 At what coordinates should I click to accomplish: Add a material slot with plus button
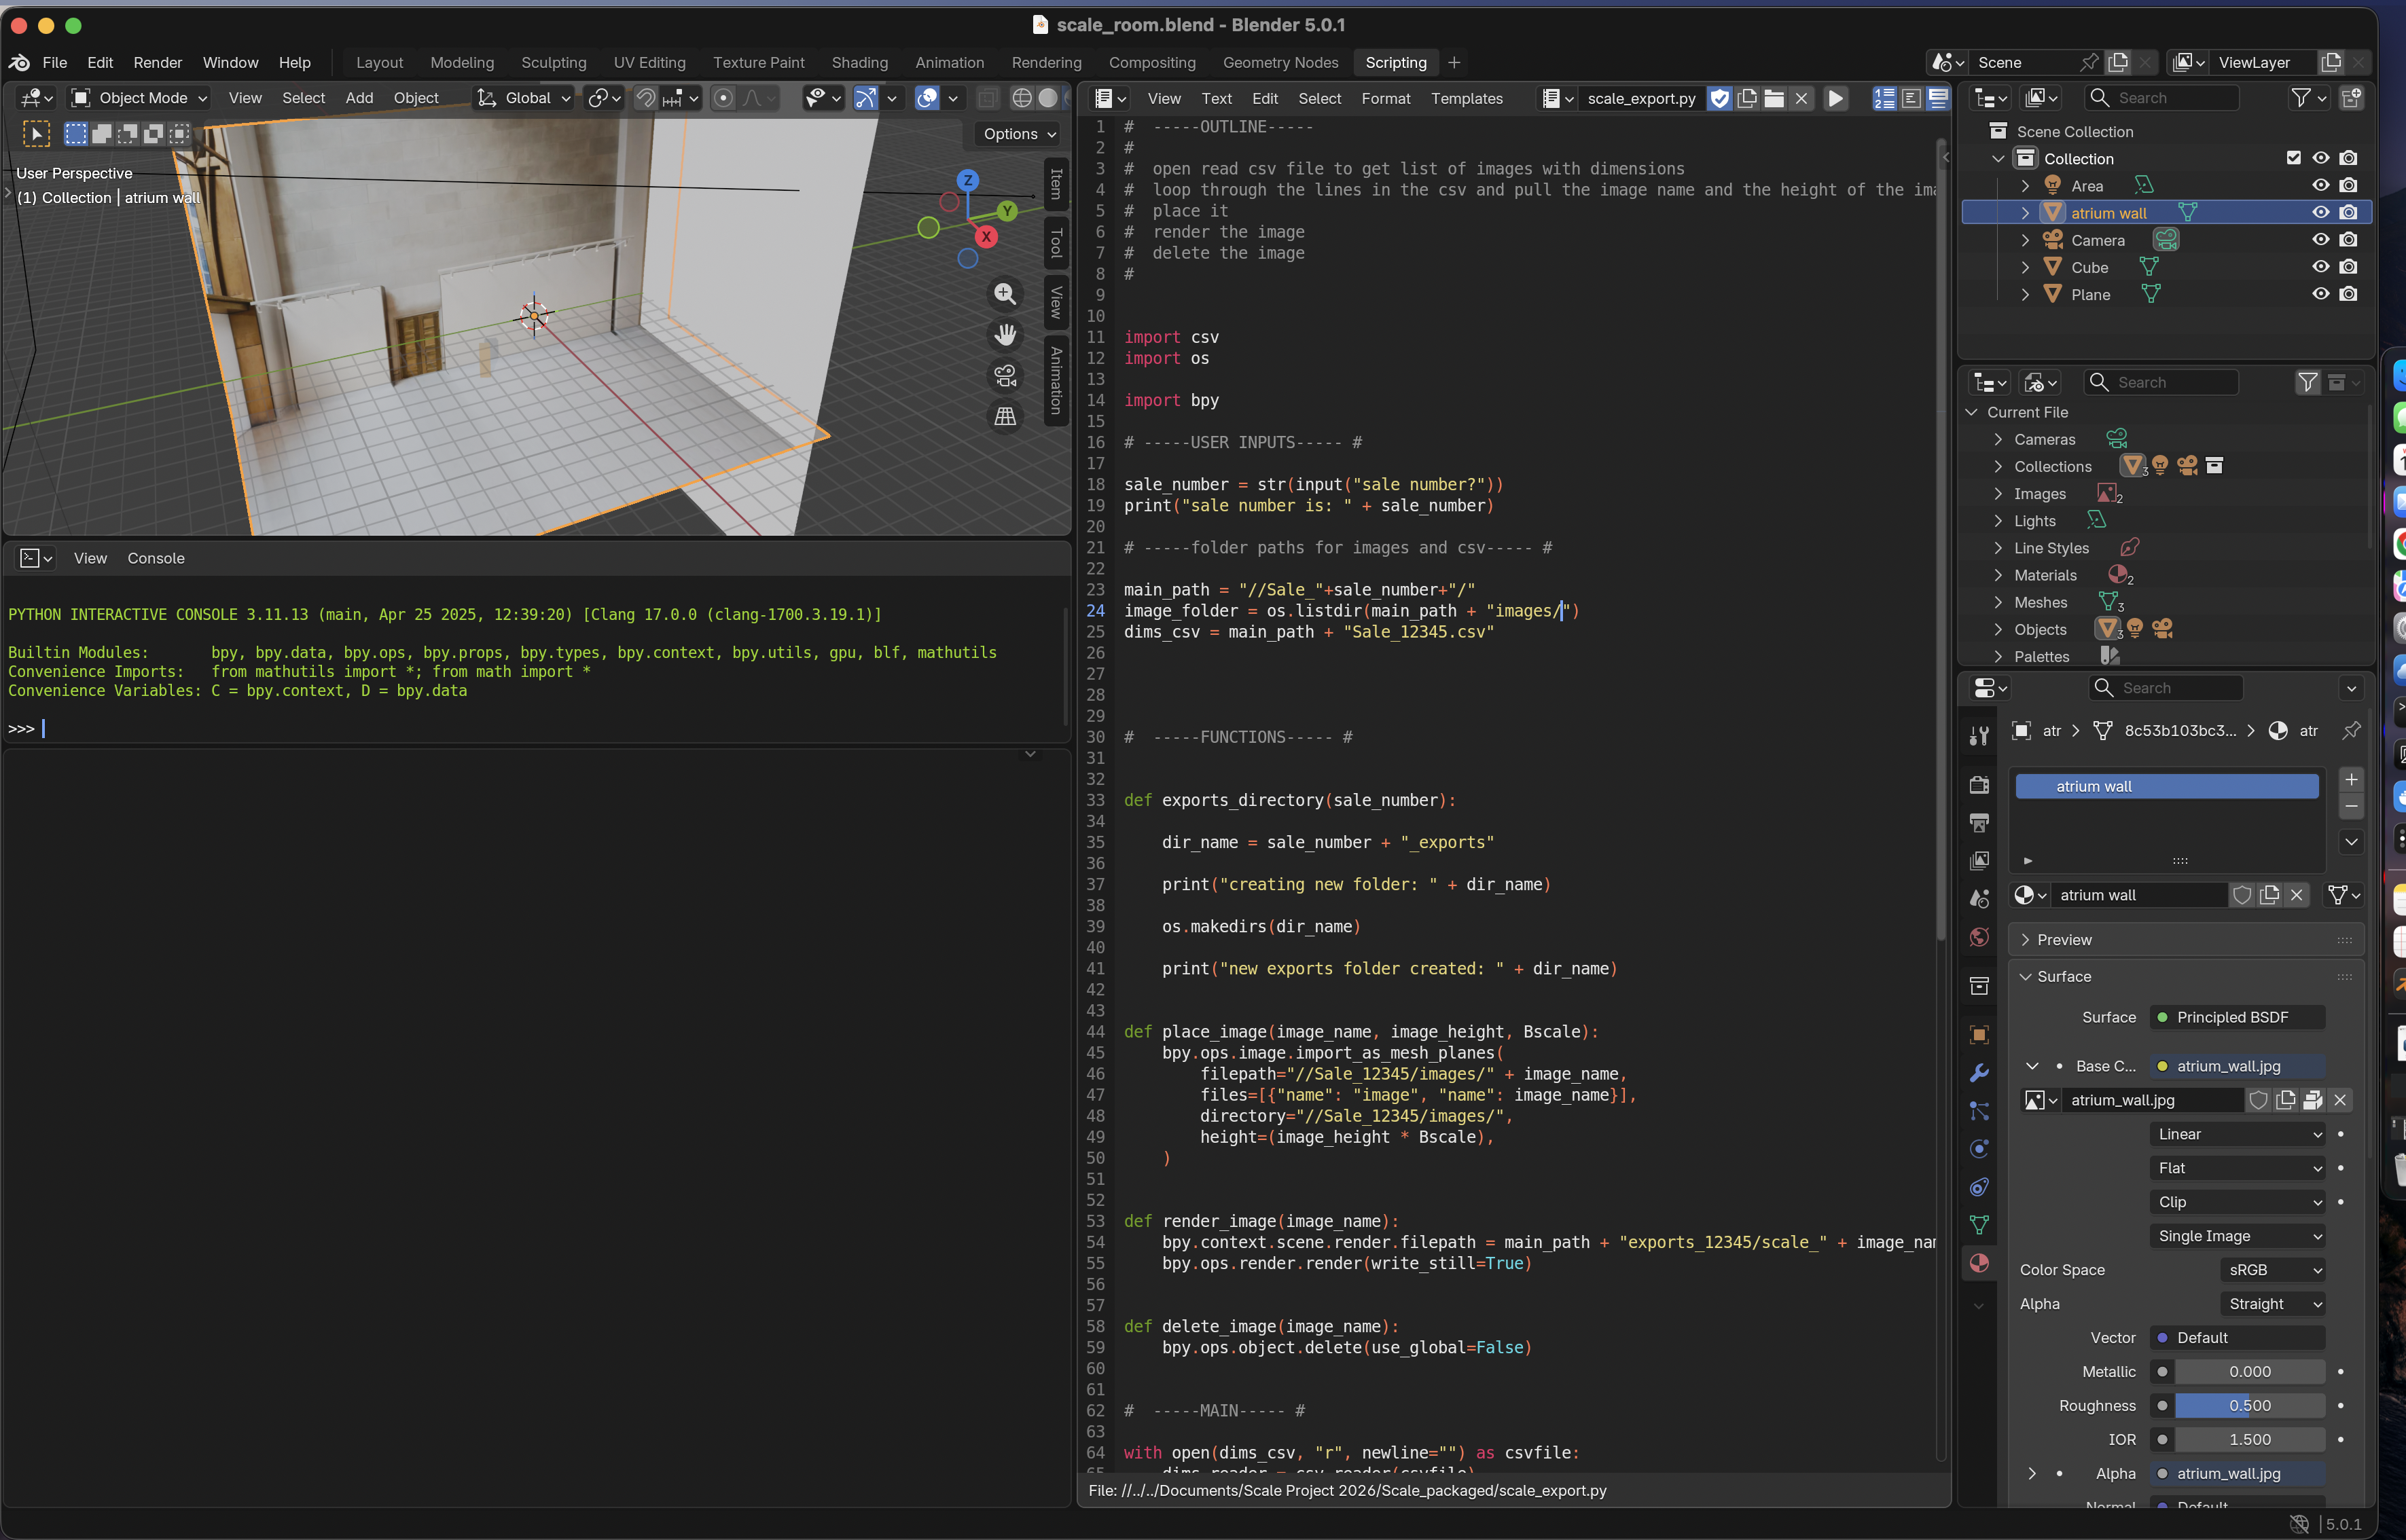[x=2351, y=779]
